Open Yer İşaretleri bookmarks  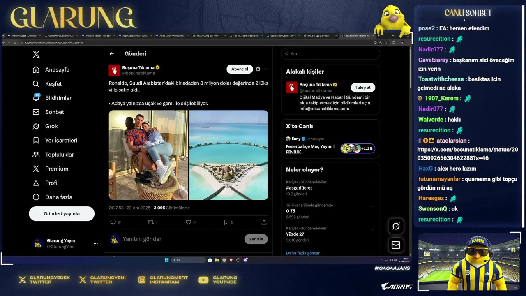click(55, 141)
